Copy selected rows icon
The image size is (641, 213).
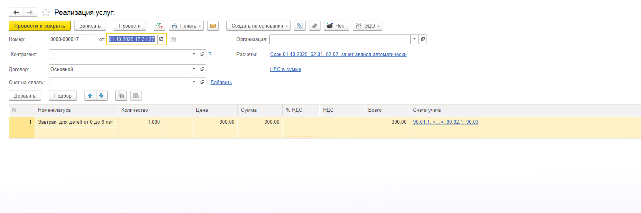121,96
